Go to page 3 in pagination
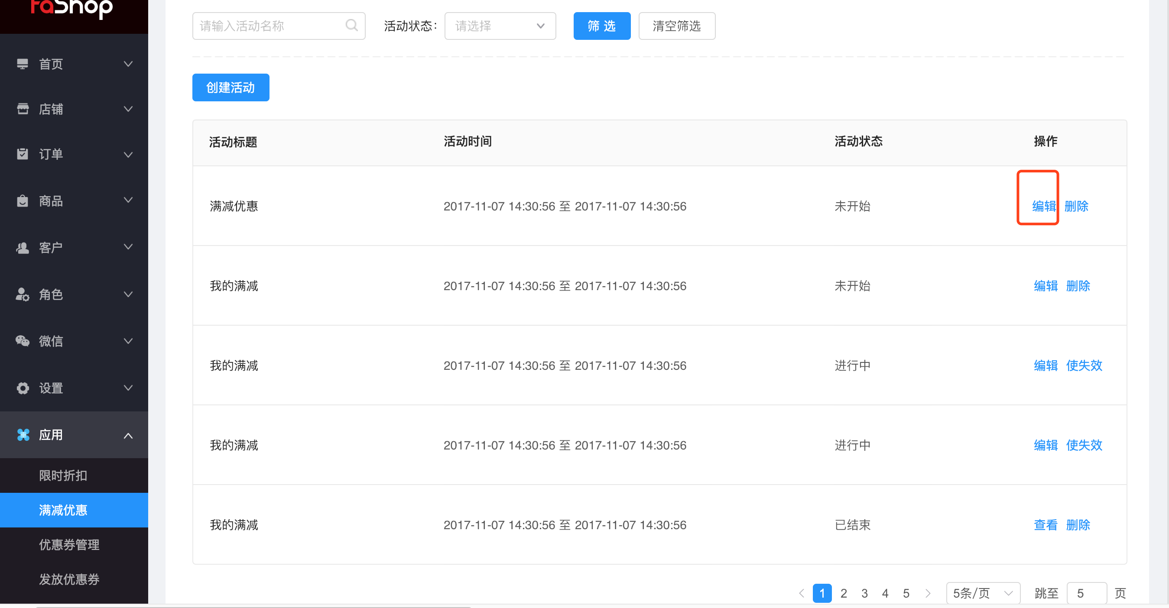Screen dimensions: 1169x608 point(864,593)
